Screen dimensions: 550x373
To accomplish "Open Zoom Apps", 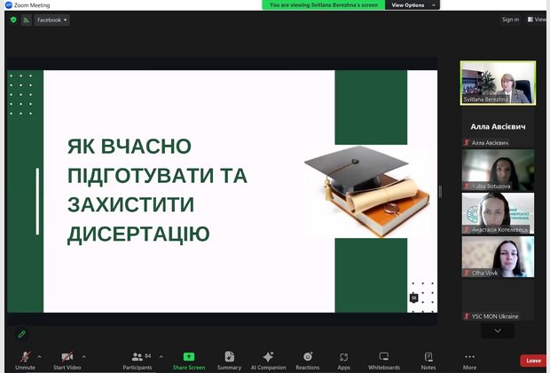I will pos(344,361).
